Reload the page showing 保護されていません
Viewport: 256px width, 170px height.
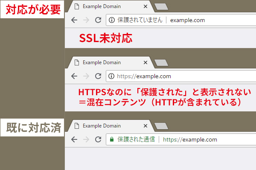click(x=98, y=20)
